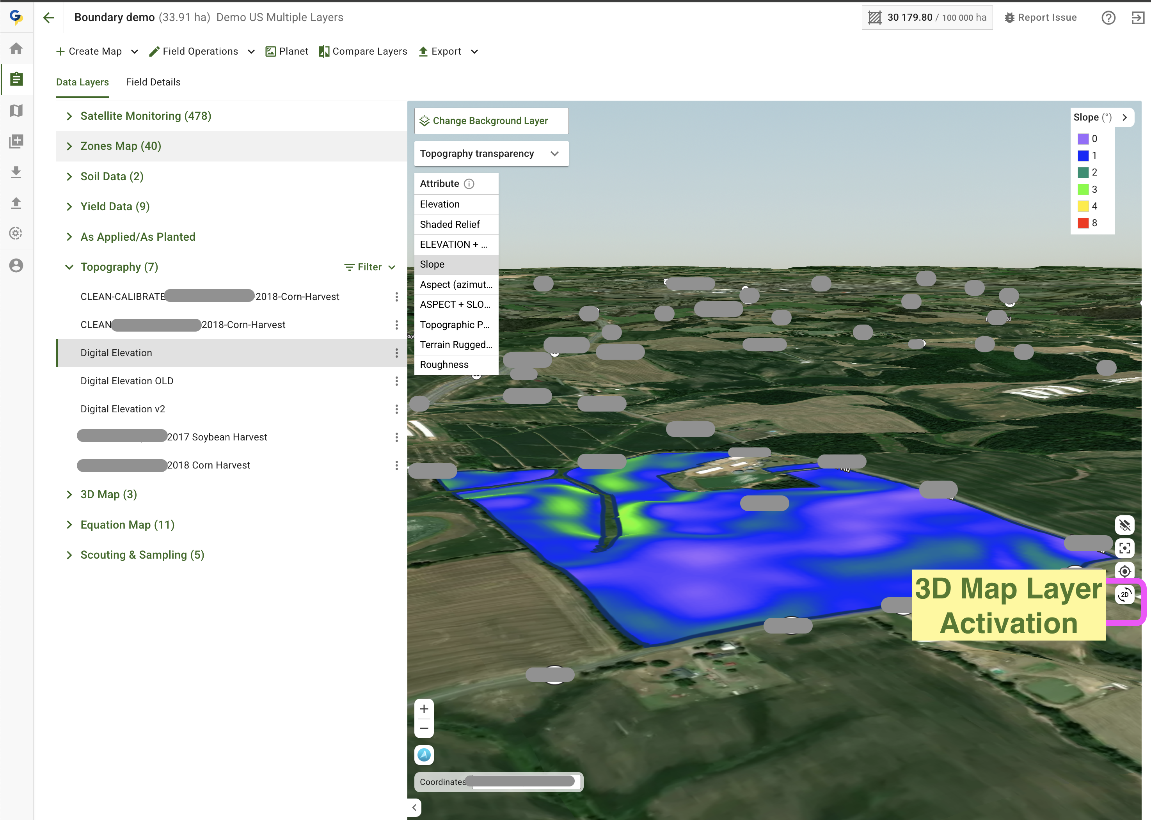Collapse the Topography (7) section
1151x820 pixels.
(69, 267)
